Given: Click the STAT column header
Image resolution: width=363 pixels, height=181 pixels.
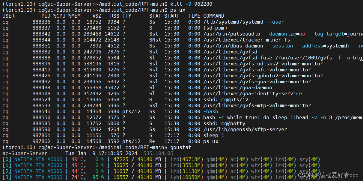Looking at the screenshot, I should click(x=155, y=16).
